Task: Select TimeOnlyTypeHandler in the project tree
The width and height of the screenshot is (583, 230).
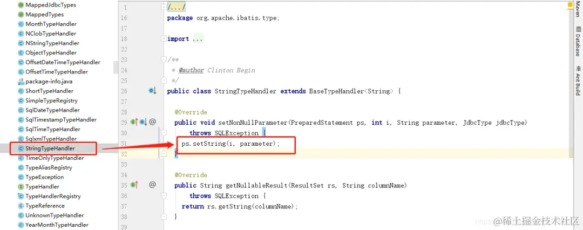Action: pos(55,158)
